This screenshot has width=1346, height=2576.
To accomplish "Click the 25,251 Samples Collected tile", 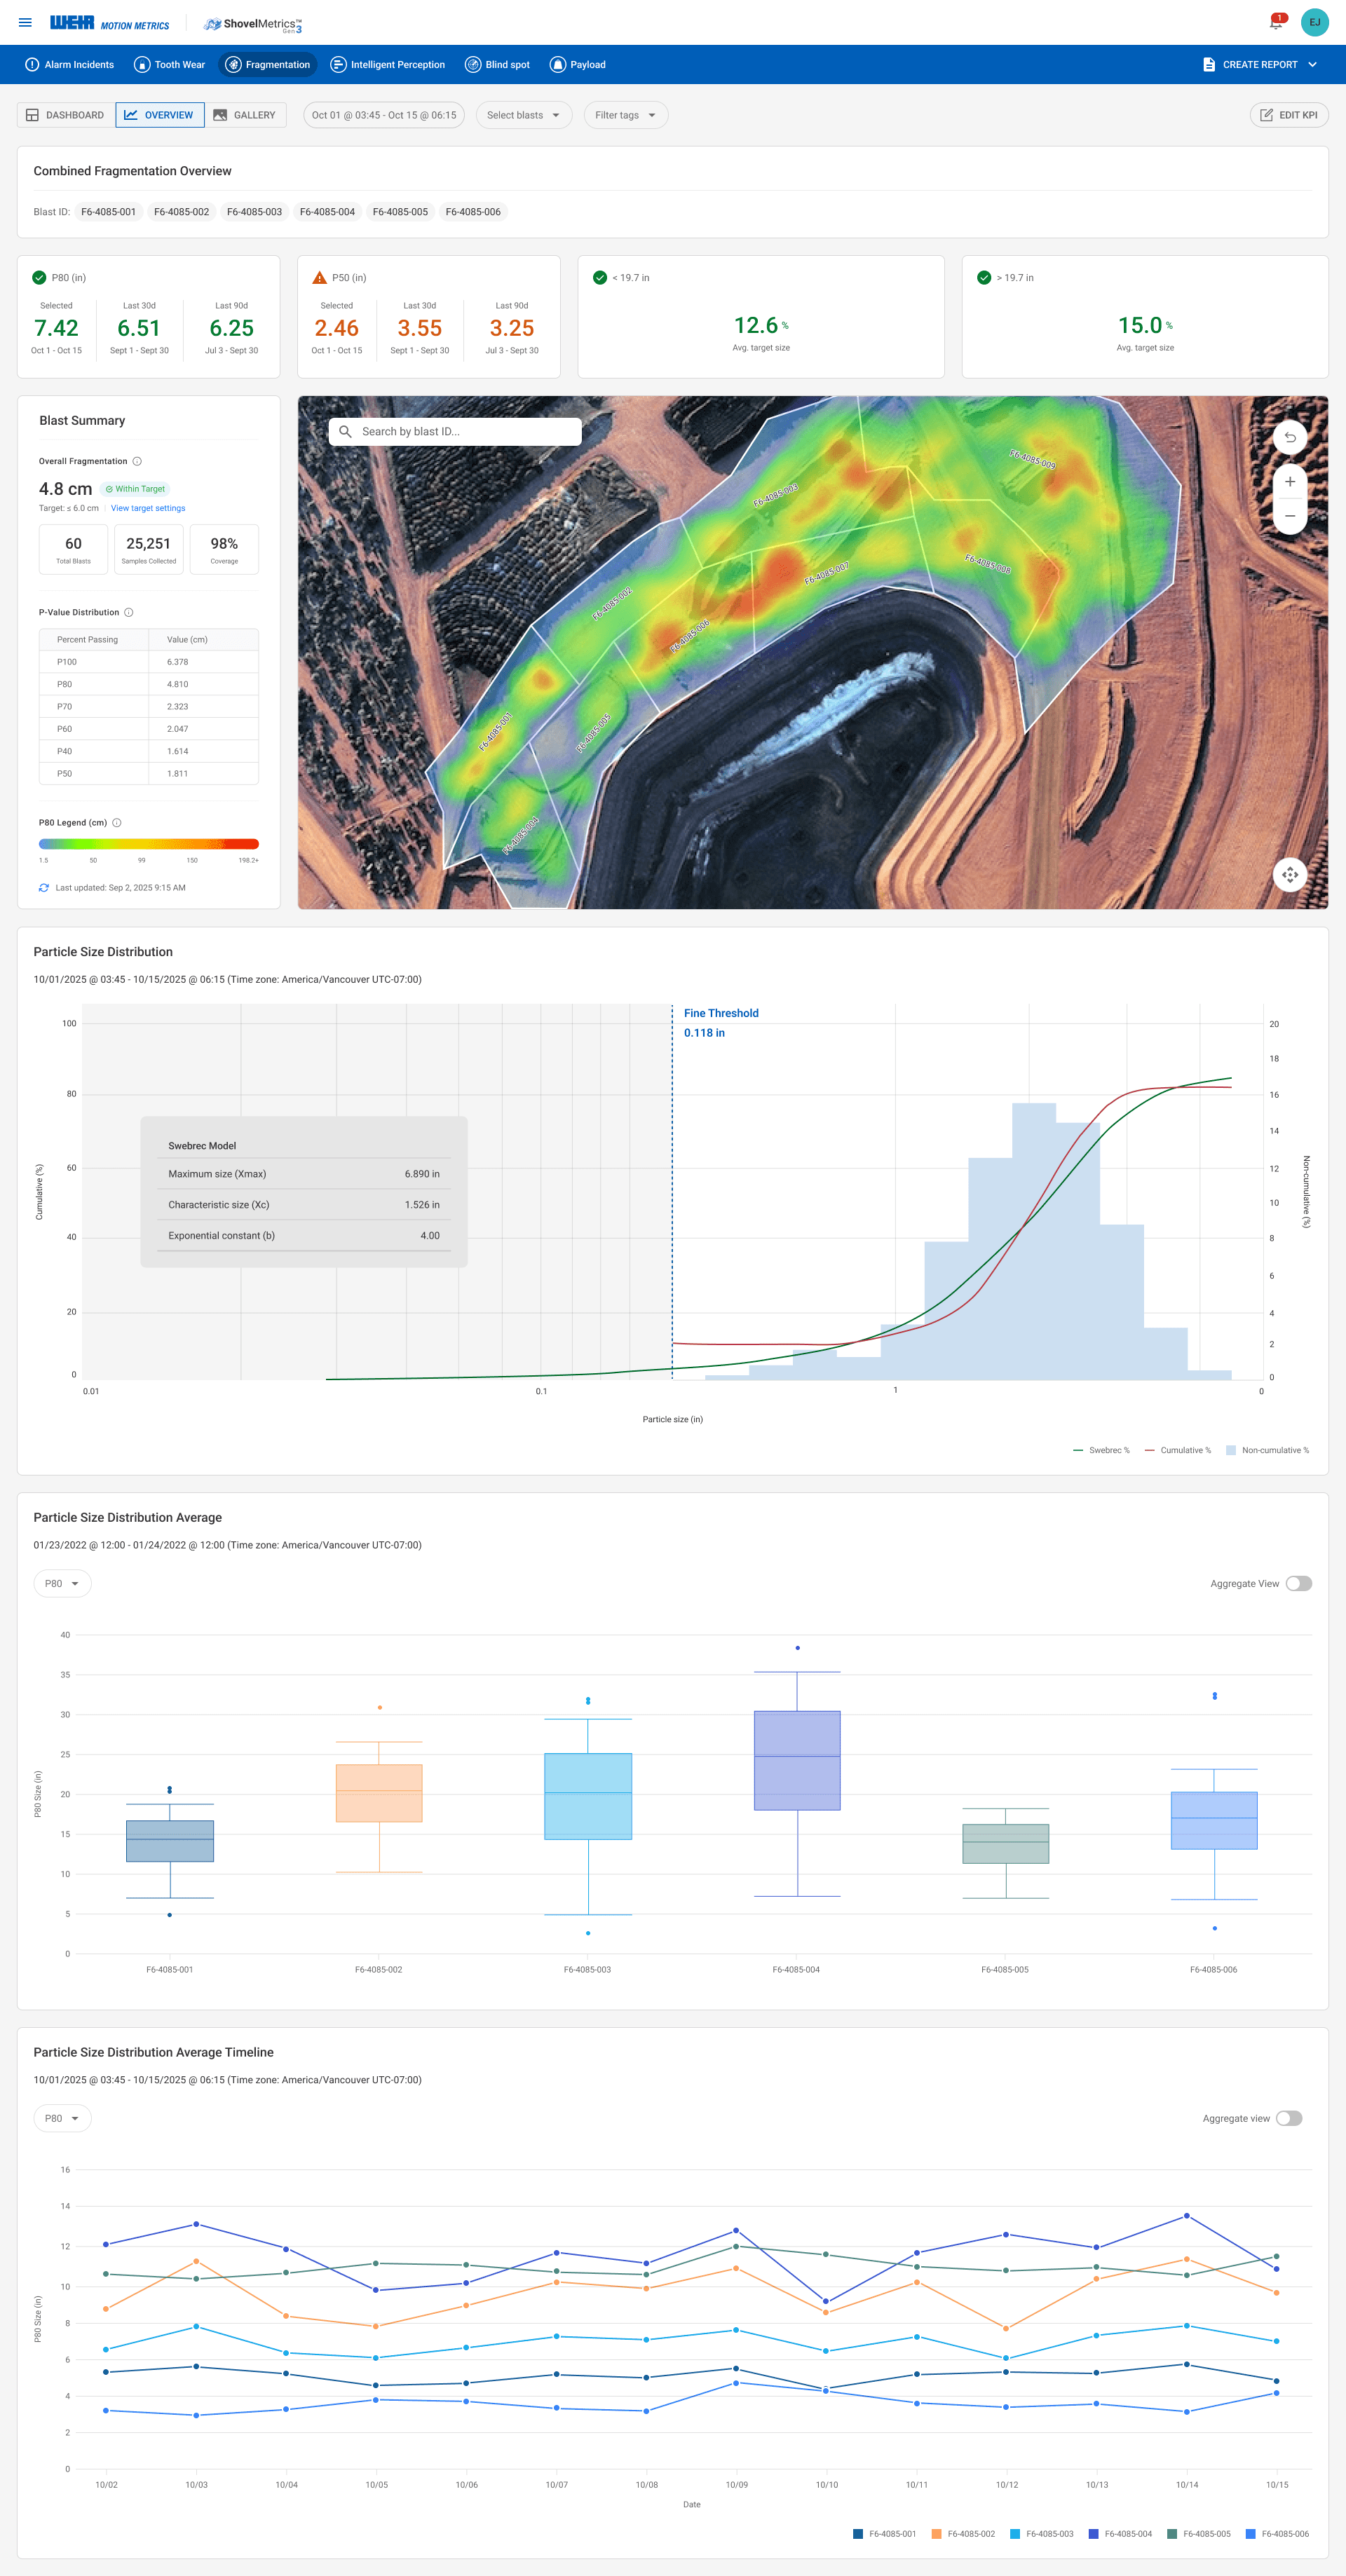I will pos(148,549).
